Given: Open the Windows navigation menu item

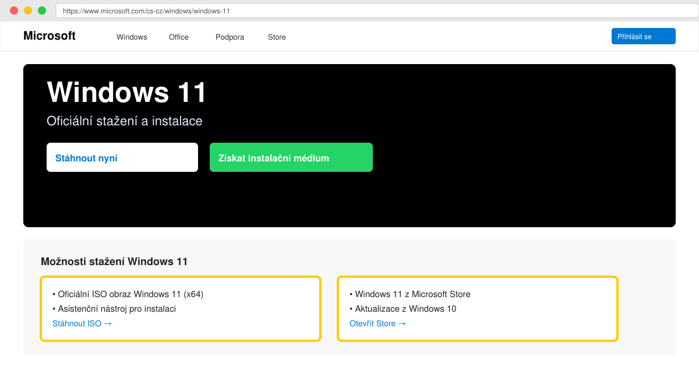Looking at the screenshot, I should [x=132, y=37].
